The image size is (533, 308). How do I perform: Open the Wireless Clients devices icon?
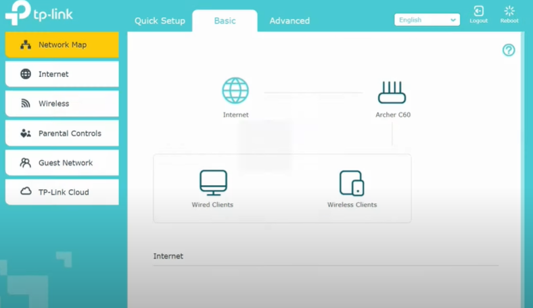[x=352, y=183]
